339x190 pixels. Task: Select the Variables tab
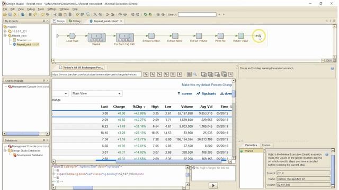pyautogui.click(x=251, y=145)
